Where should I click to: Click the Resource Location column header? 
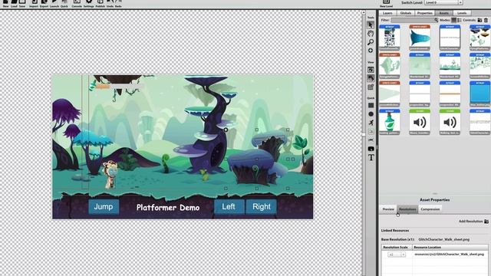point(450,247)
